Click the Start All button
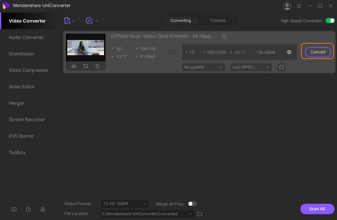Viewport: 337px width, 220px height. [317, 209]
